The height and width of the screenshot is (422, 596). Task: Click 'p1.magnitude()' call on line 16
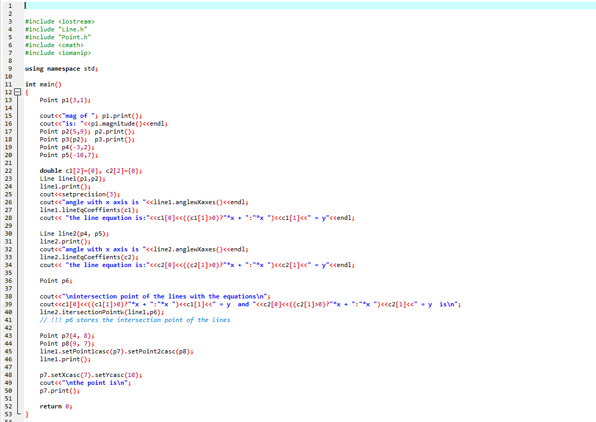(116, 124)
